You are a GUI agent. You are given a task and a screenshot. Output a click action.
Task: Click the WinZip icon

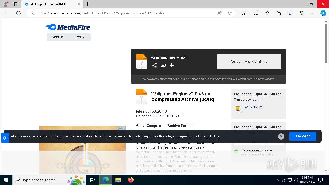tap(239, 109)
